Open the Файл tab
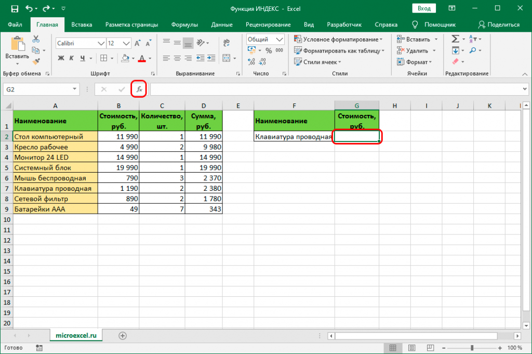The height and width of the screenshot is (354, 532). coord(15,24)
